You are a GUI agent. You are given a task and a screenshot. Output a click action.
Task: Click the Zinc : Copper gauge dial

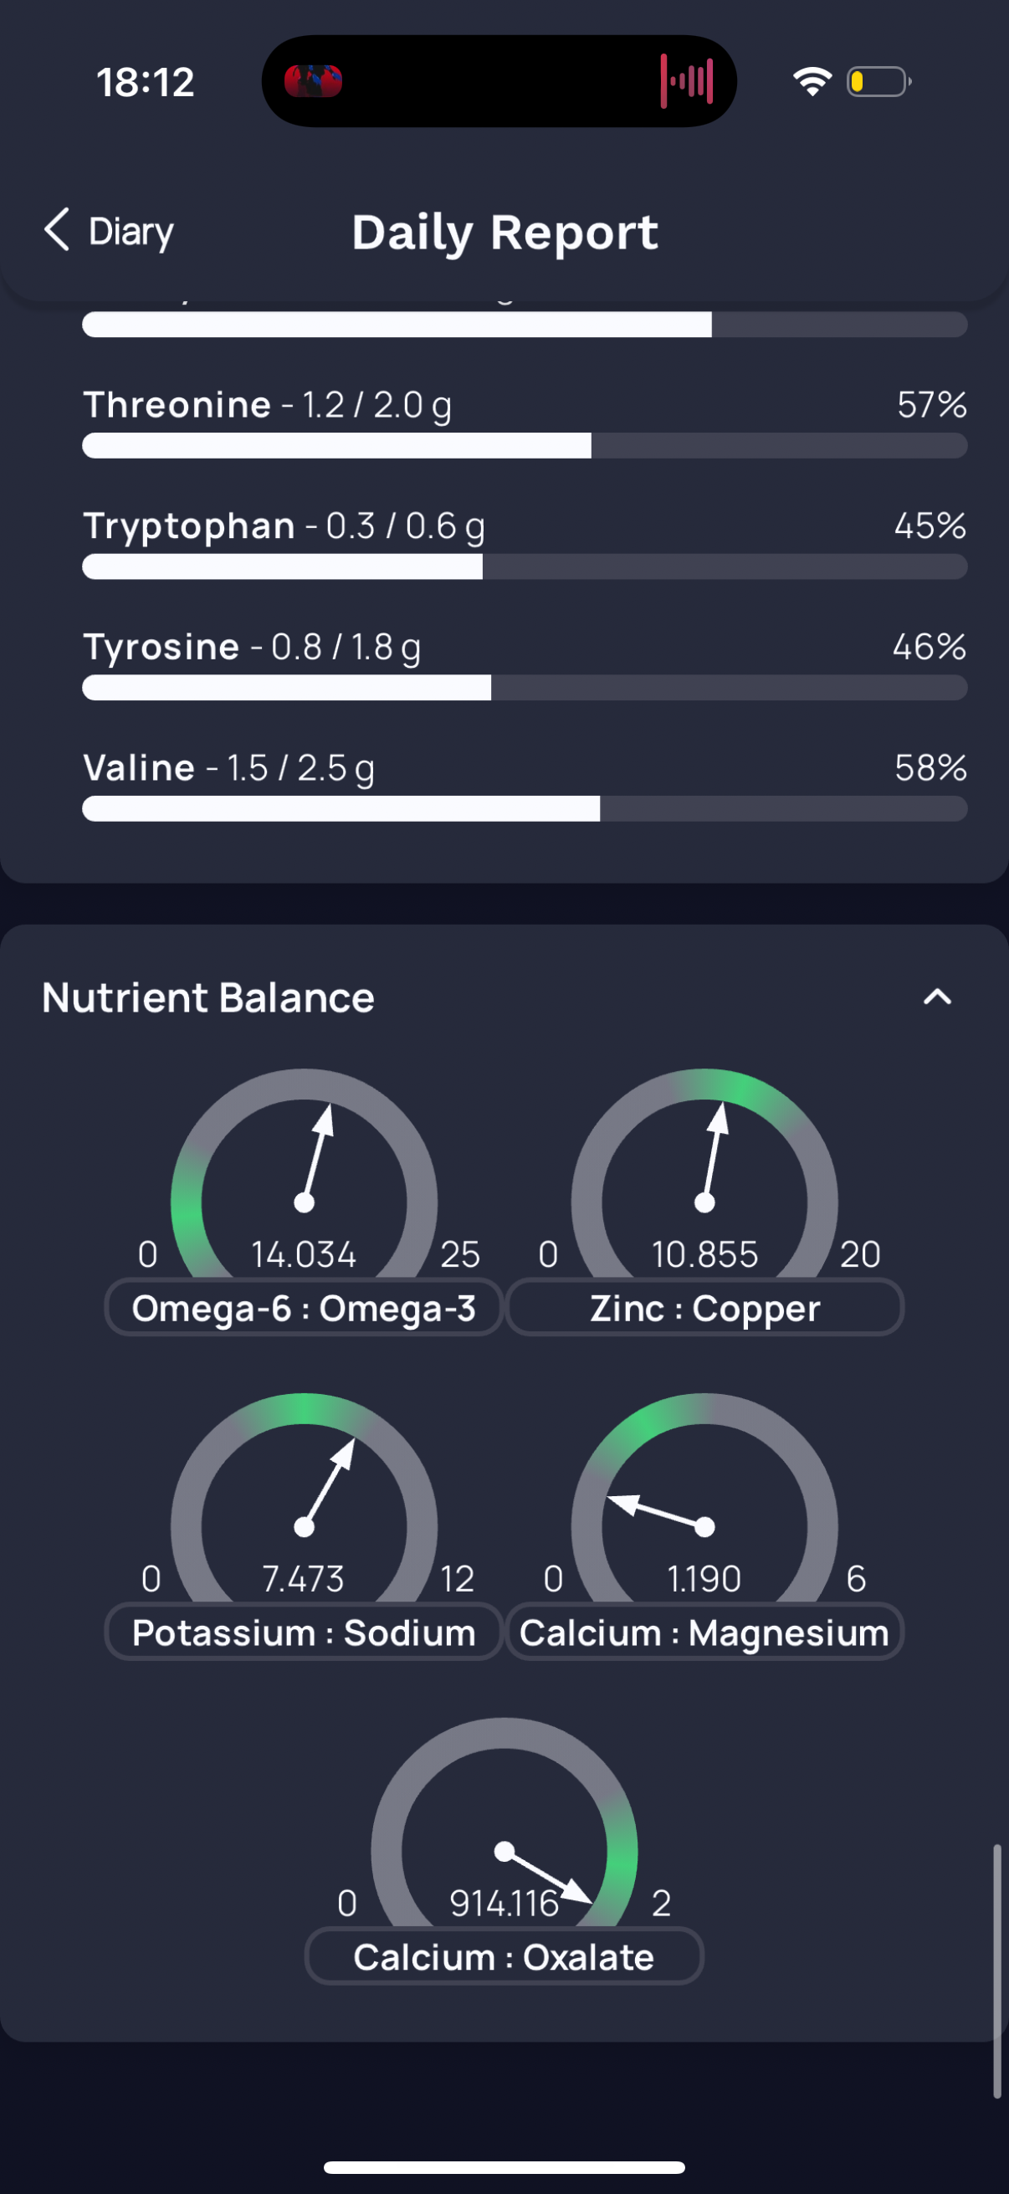[x=705, y=1174]
